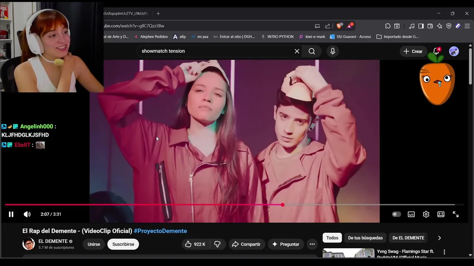Click the scrollbar down arrow
The width and height of the screenshot is (474, 266).
(x=470, y=255)
